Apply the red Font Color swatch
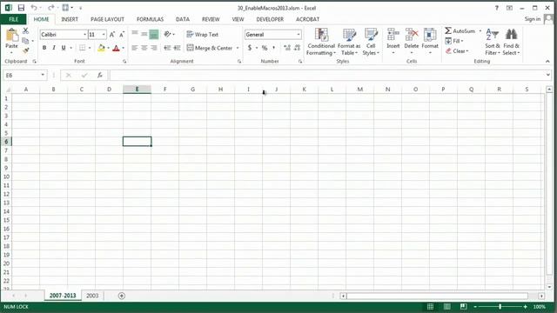Screen dimensions: 557x313 [x=116, y=48]
